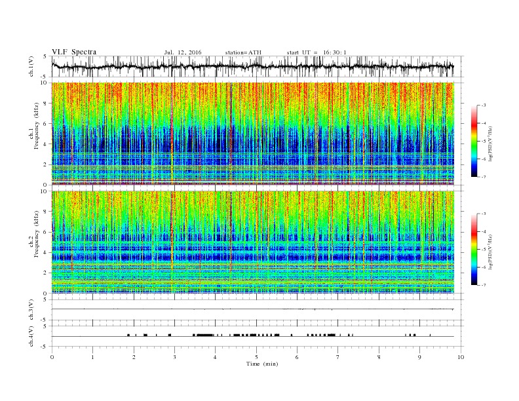Click inside the ch.1 spectrogram plot
The image size is (519, 401).
click(x=252, y=134)
